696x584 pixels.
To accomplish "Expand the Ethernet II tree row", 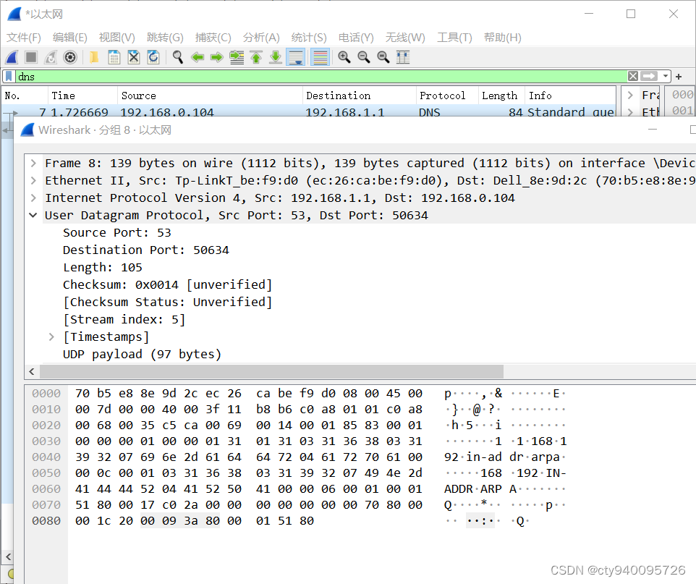I will click(x=33, y=180).
